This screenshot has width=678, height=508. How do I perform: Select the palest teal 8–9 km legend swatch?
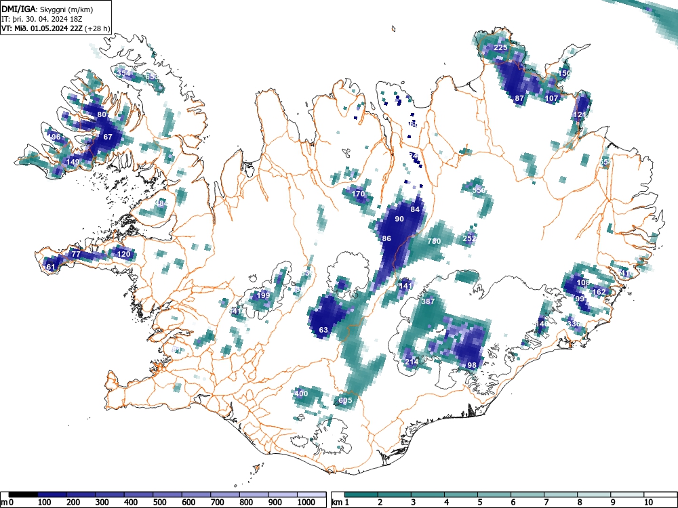click(x=594, y=494)
